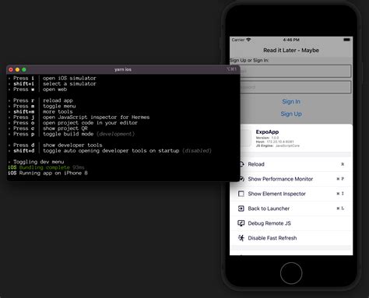The image size is (369, 298).
Task: Click "open JavaScript inspector for Hermes" line
Action: point(97,117)
